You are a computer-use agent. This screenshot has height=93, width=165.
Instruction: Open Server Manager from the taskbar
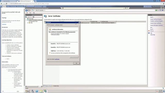coord(32,91)
